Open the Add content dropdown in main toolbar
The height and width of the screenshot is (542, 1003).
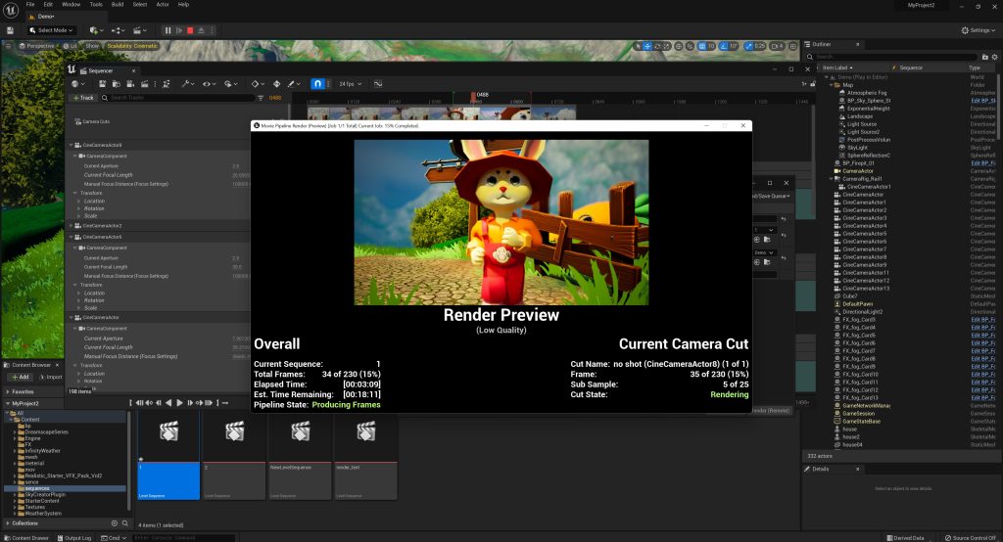96,30
